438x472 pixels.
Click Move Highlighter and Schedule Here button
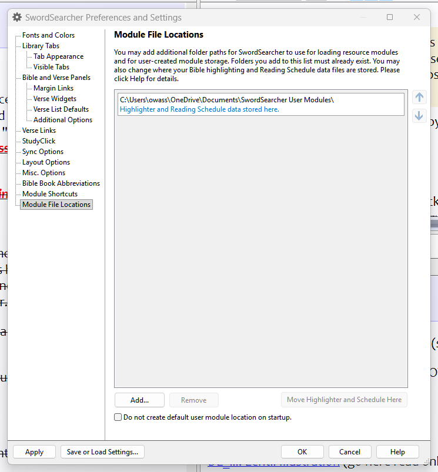coord(344,400)
